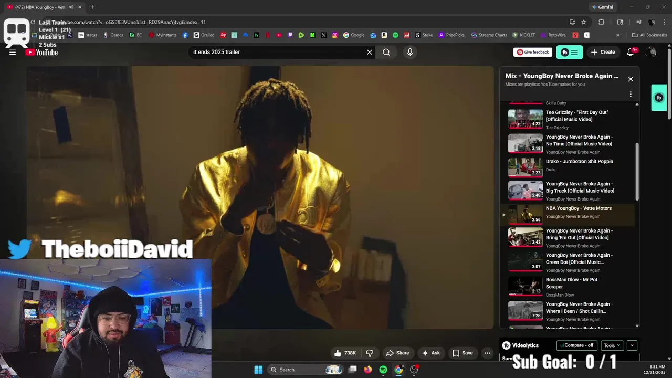
Task: Open the status bookmark
Action: 88,35
